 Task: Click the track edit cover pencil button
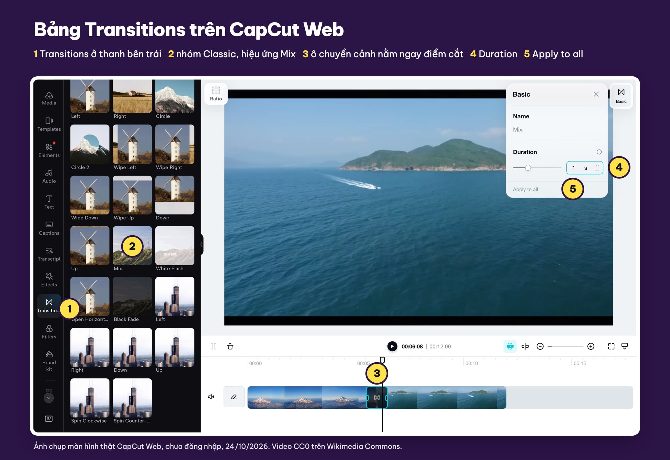234,397
